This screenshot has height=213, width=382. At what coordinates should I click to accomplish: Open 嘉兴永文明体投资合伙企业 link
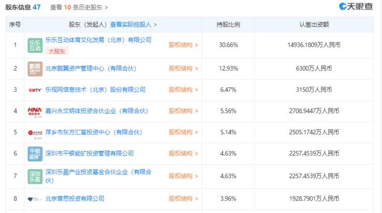coord(97,111)
